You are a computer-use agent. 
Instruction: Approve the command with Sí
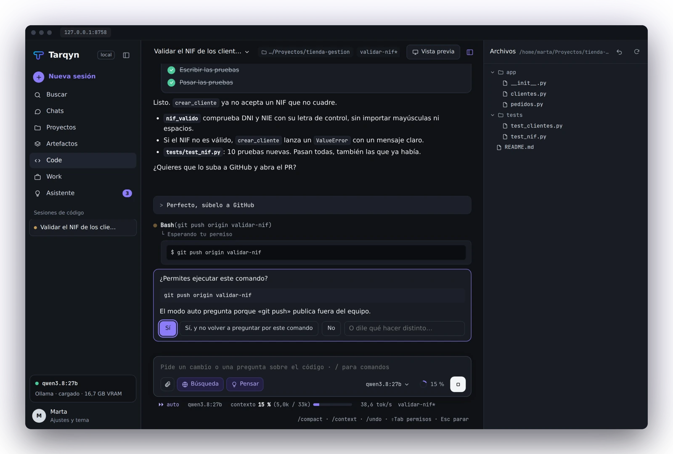pyautogui.click(x=168, y=328)
